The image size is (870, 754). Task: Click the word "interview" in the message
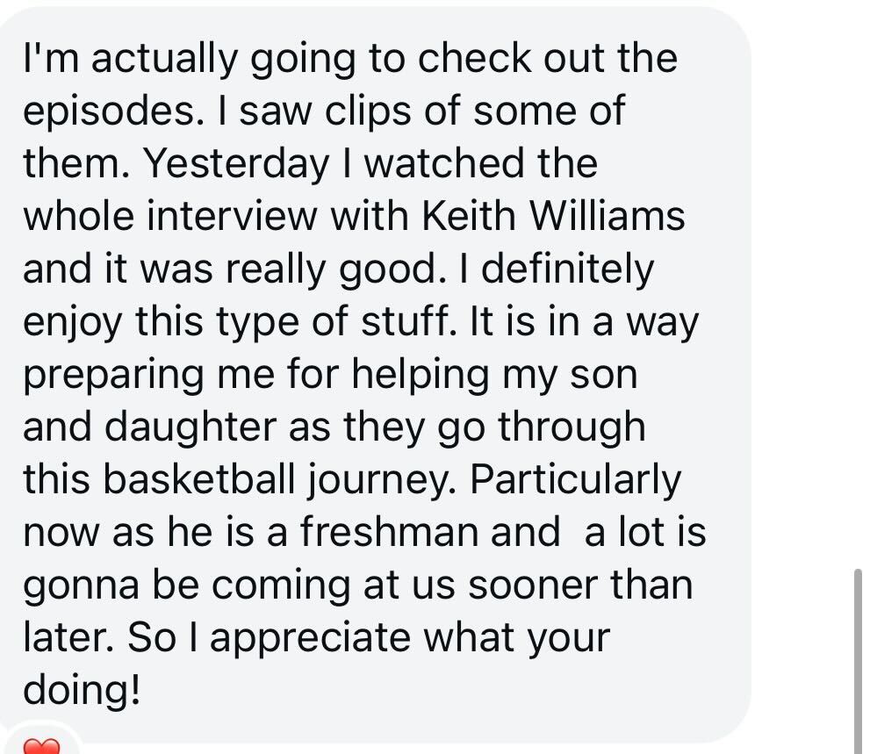pos(232,216)
